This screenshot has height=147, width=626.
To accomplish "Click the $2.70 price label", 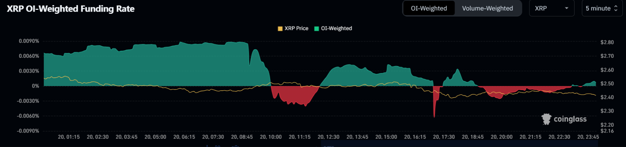I will pos(607,56).
